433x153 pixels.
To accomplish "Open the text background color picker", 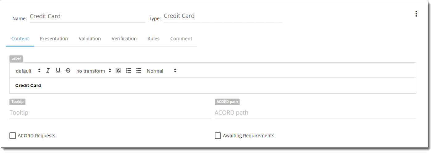I will [118, 71].
